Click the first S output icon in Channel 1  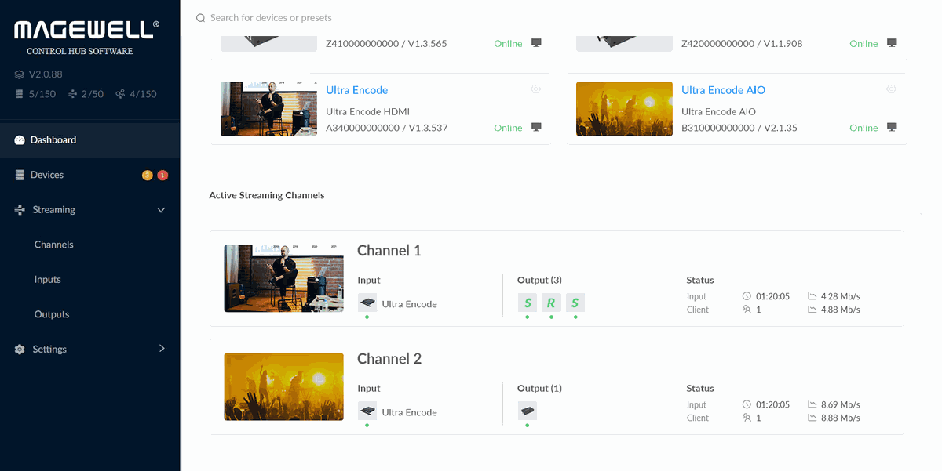(x=528, y=303)
